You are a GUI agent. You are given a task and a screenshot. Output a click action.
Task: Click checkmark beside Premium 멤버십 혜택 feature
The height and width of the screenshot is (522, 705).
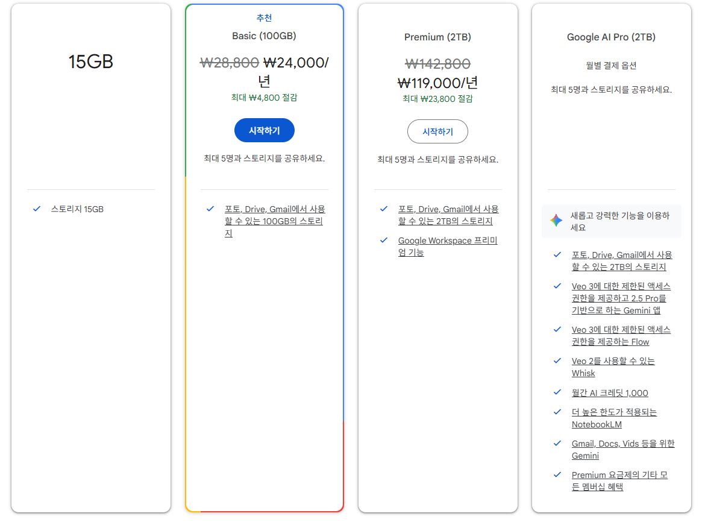tap(557, 474)
